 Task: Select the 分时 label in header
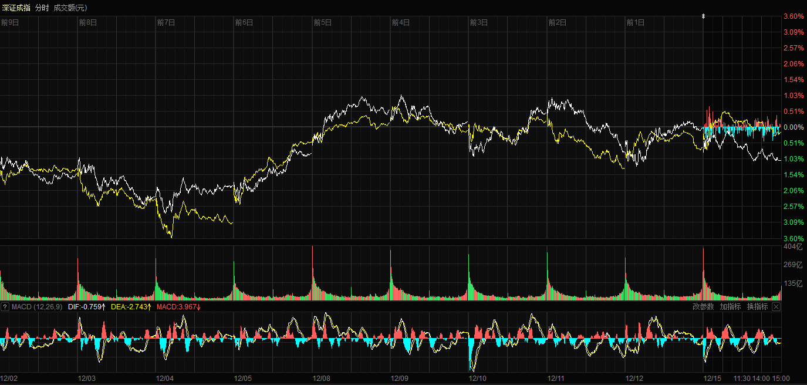click(42, 7)
